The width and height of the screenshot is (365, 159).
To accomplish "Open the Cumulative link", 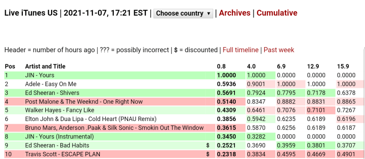I will [x=277, y=13].
